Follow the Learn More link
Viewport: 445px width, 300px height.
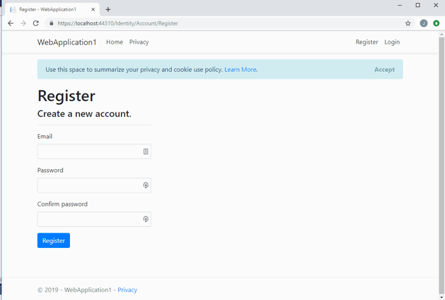[x=240, y=70]
